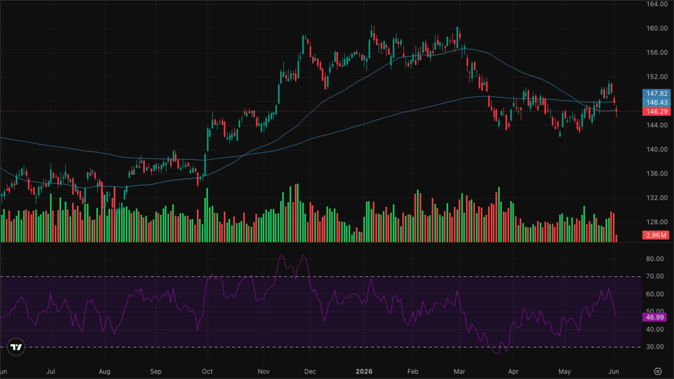Click the last red candlestick near June
This screenshot has width=674, height=379.
[x=616, y=111]
